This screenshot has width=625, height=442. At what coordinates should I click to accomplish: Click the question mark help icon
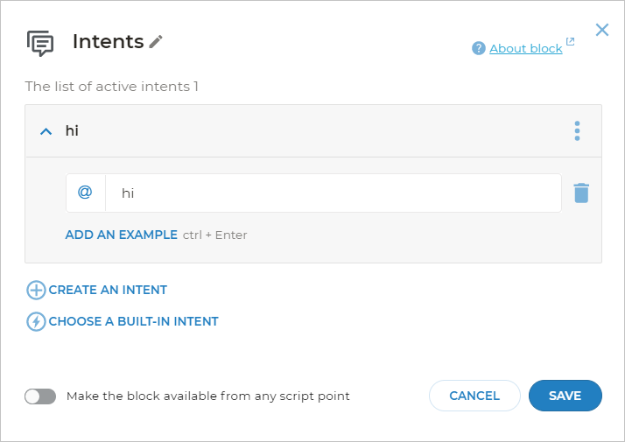(x=478, y=48)
